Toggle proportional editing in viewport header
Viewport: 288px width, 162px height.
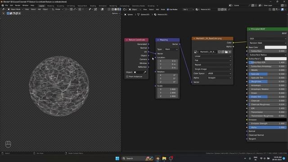click(80, 9)
